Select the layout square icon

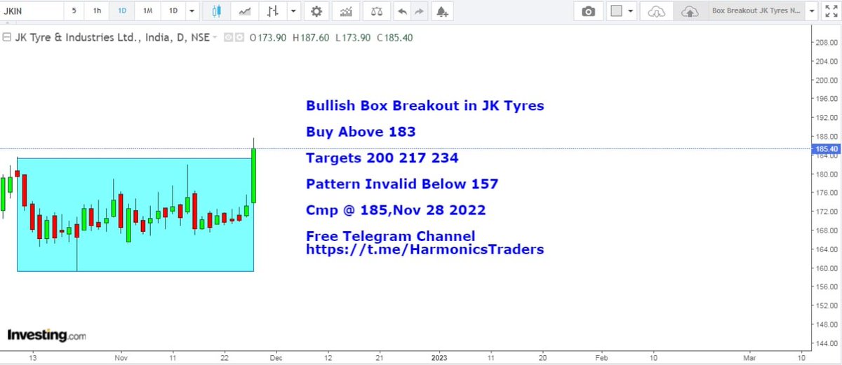(617, 11)
